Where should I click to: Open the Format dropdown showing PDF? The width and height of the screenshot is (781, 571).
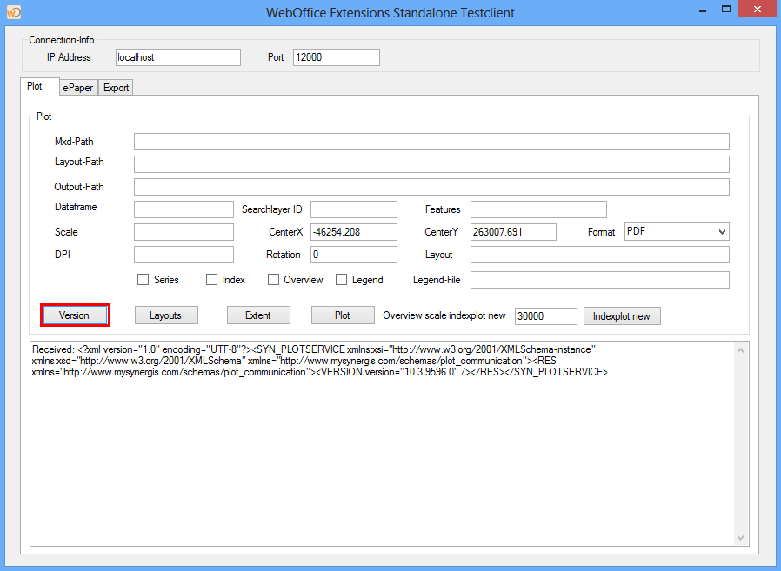tap(676, 231)
